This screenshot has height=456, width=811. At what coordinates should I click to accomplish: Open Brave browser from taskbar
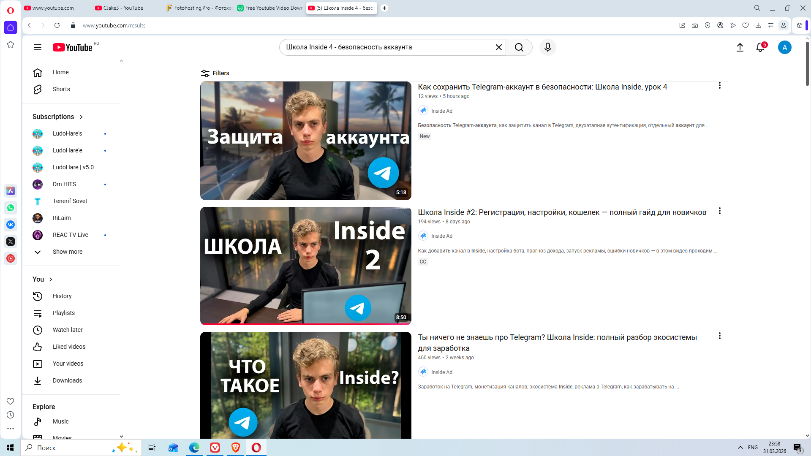(x=236, y=448)
